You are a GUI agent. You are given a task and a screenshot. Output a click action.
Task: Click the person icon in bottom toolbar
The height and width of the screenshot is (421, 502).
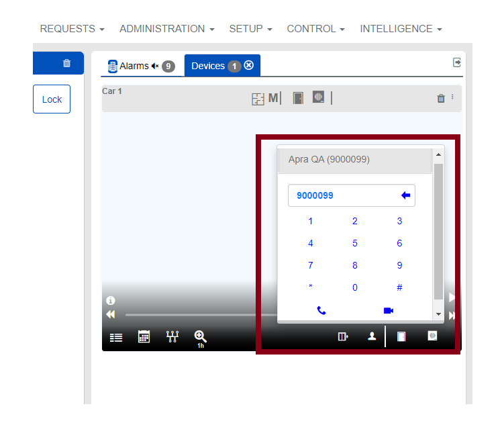tap(372, 337)
